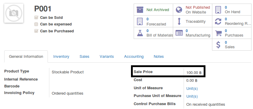The height and width of the screenshot is (109, 253).
Task: Follow the Purchase Unit of Measure Unit(s) link
Action: point(192,96)
